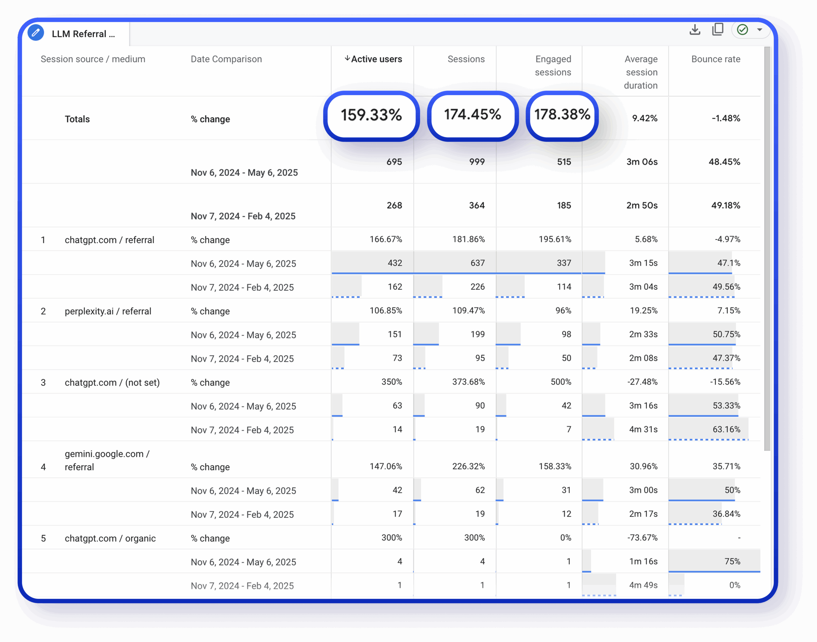Download the report with the download icon

695,30
